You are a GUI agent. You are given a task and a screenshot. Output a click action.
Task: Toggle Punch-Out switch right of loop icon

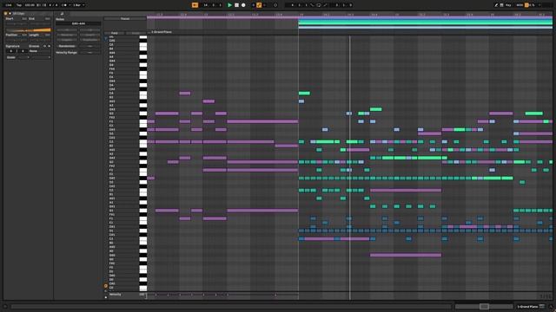(x=325, y=5)
